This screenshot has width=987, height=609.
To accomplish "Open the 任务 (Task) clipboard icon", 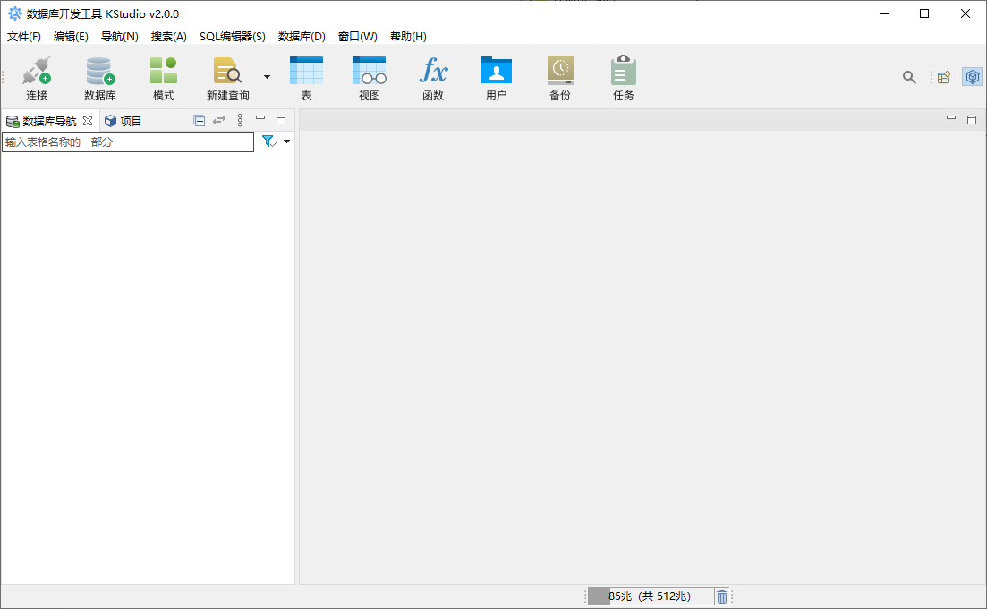I will [x=624, y=78].
